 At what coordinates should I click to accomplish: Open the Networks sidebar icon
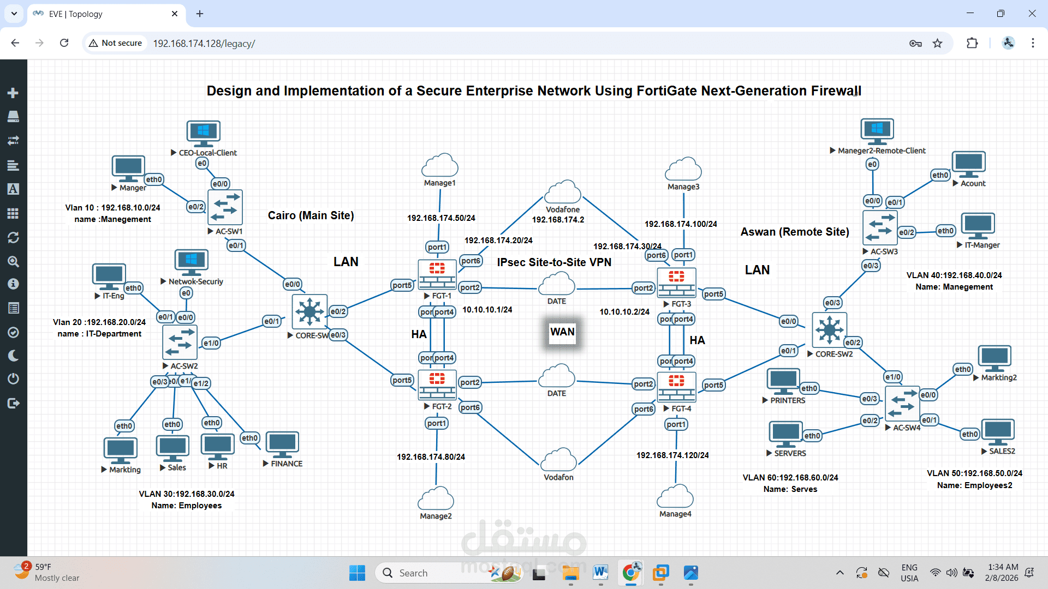tap(13, 141)
